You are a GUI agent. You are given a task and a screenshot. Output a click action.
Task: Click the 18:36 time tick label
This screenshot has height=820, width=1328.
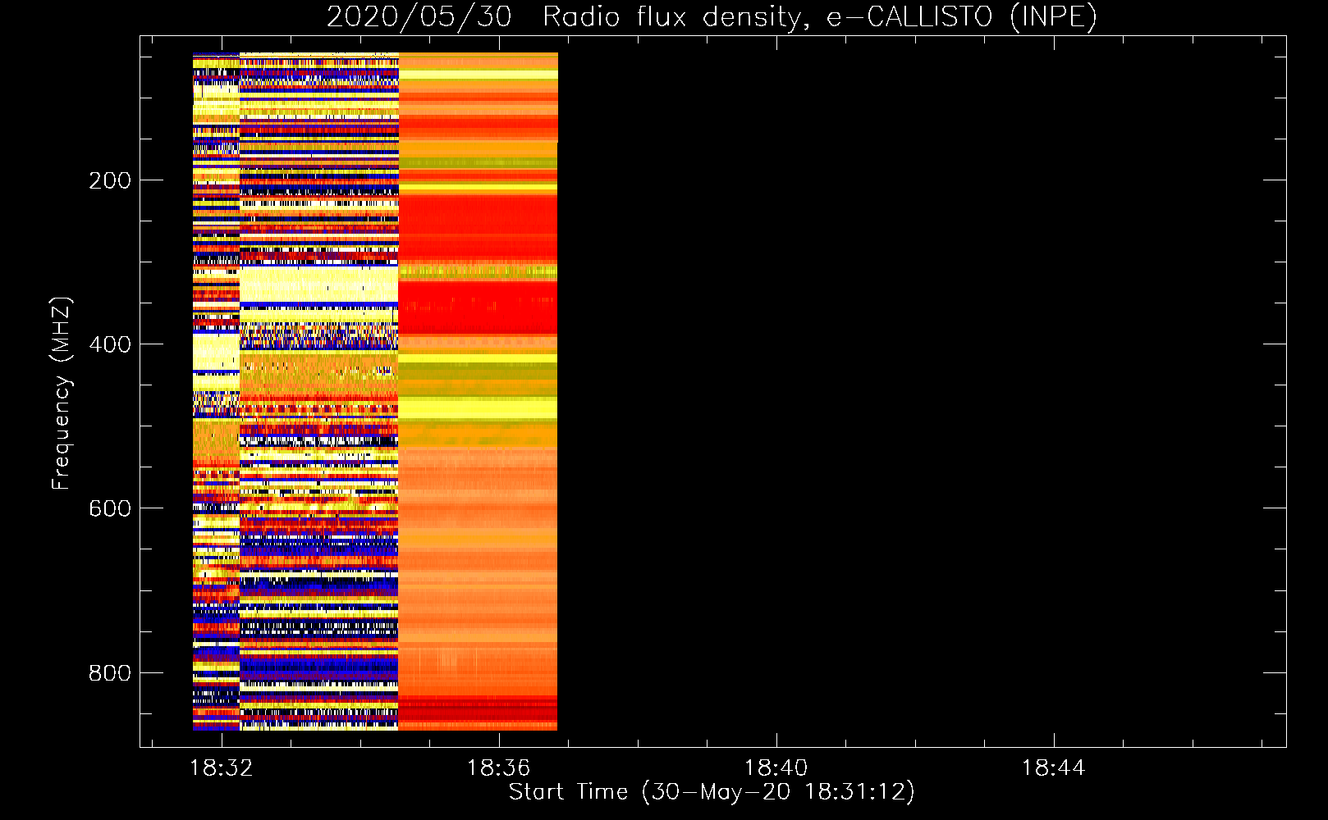(x=499, y=768)
